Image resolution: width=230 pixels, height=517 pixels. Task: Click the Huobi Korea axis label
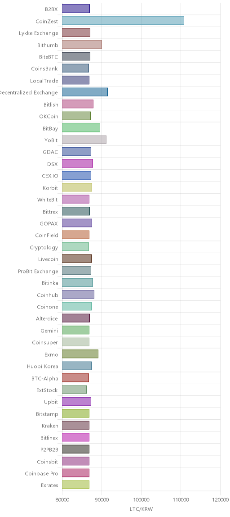point(42,366)
